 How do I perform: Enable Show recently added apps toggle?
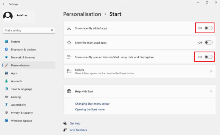point(208,28)
